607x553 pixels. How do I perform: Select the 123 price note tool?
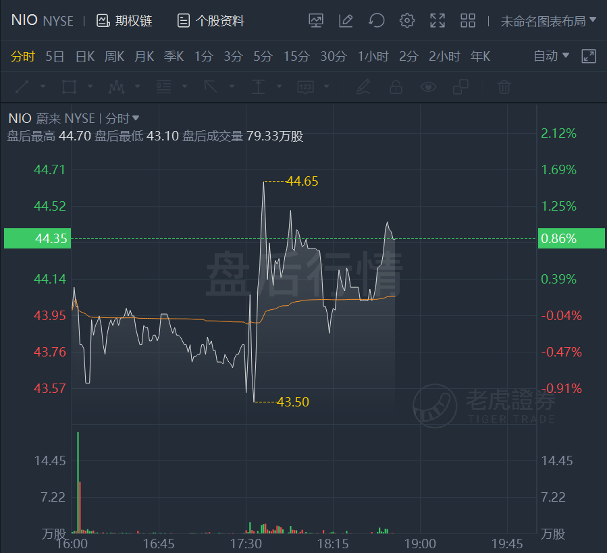305,86
